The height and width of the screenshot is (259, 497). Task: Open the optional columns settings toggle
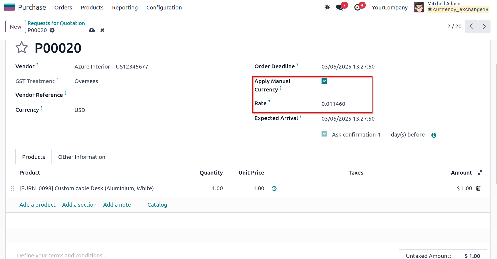coord(480,173)
